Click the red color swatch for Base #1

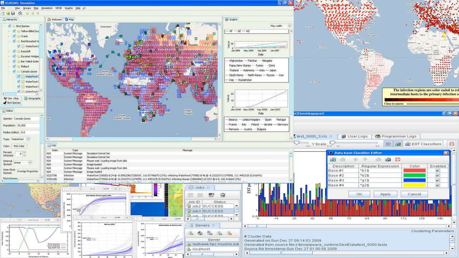414,171
